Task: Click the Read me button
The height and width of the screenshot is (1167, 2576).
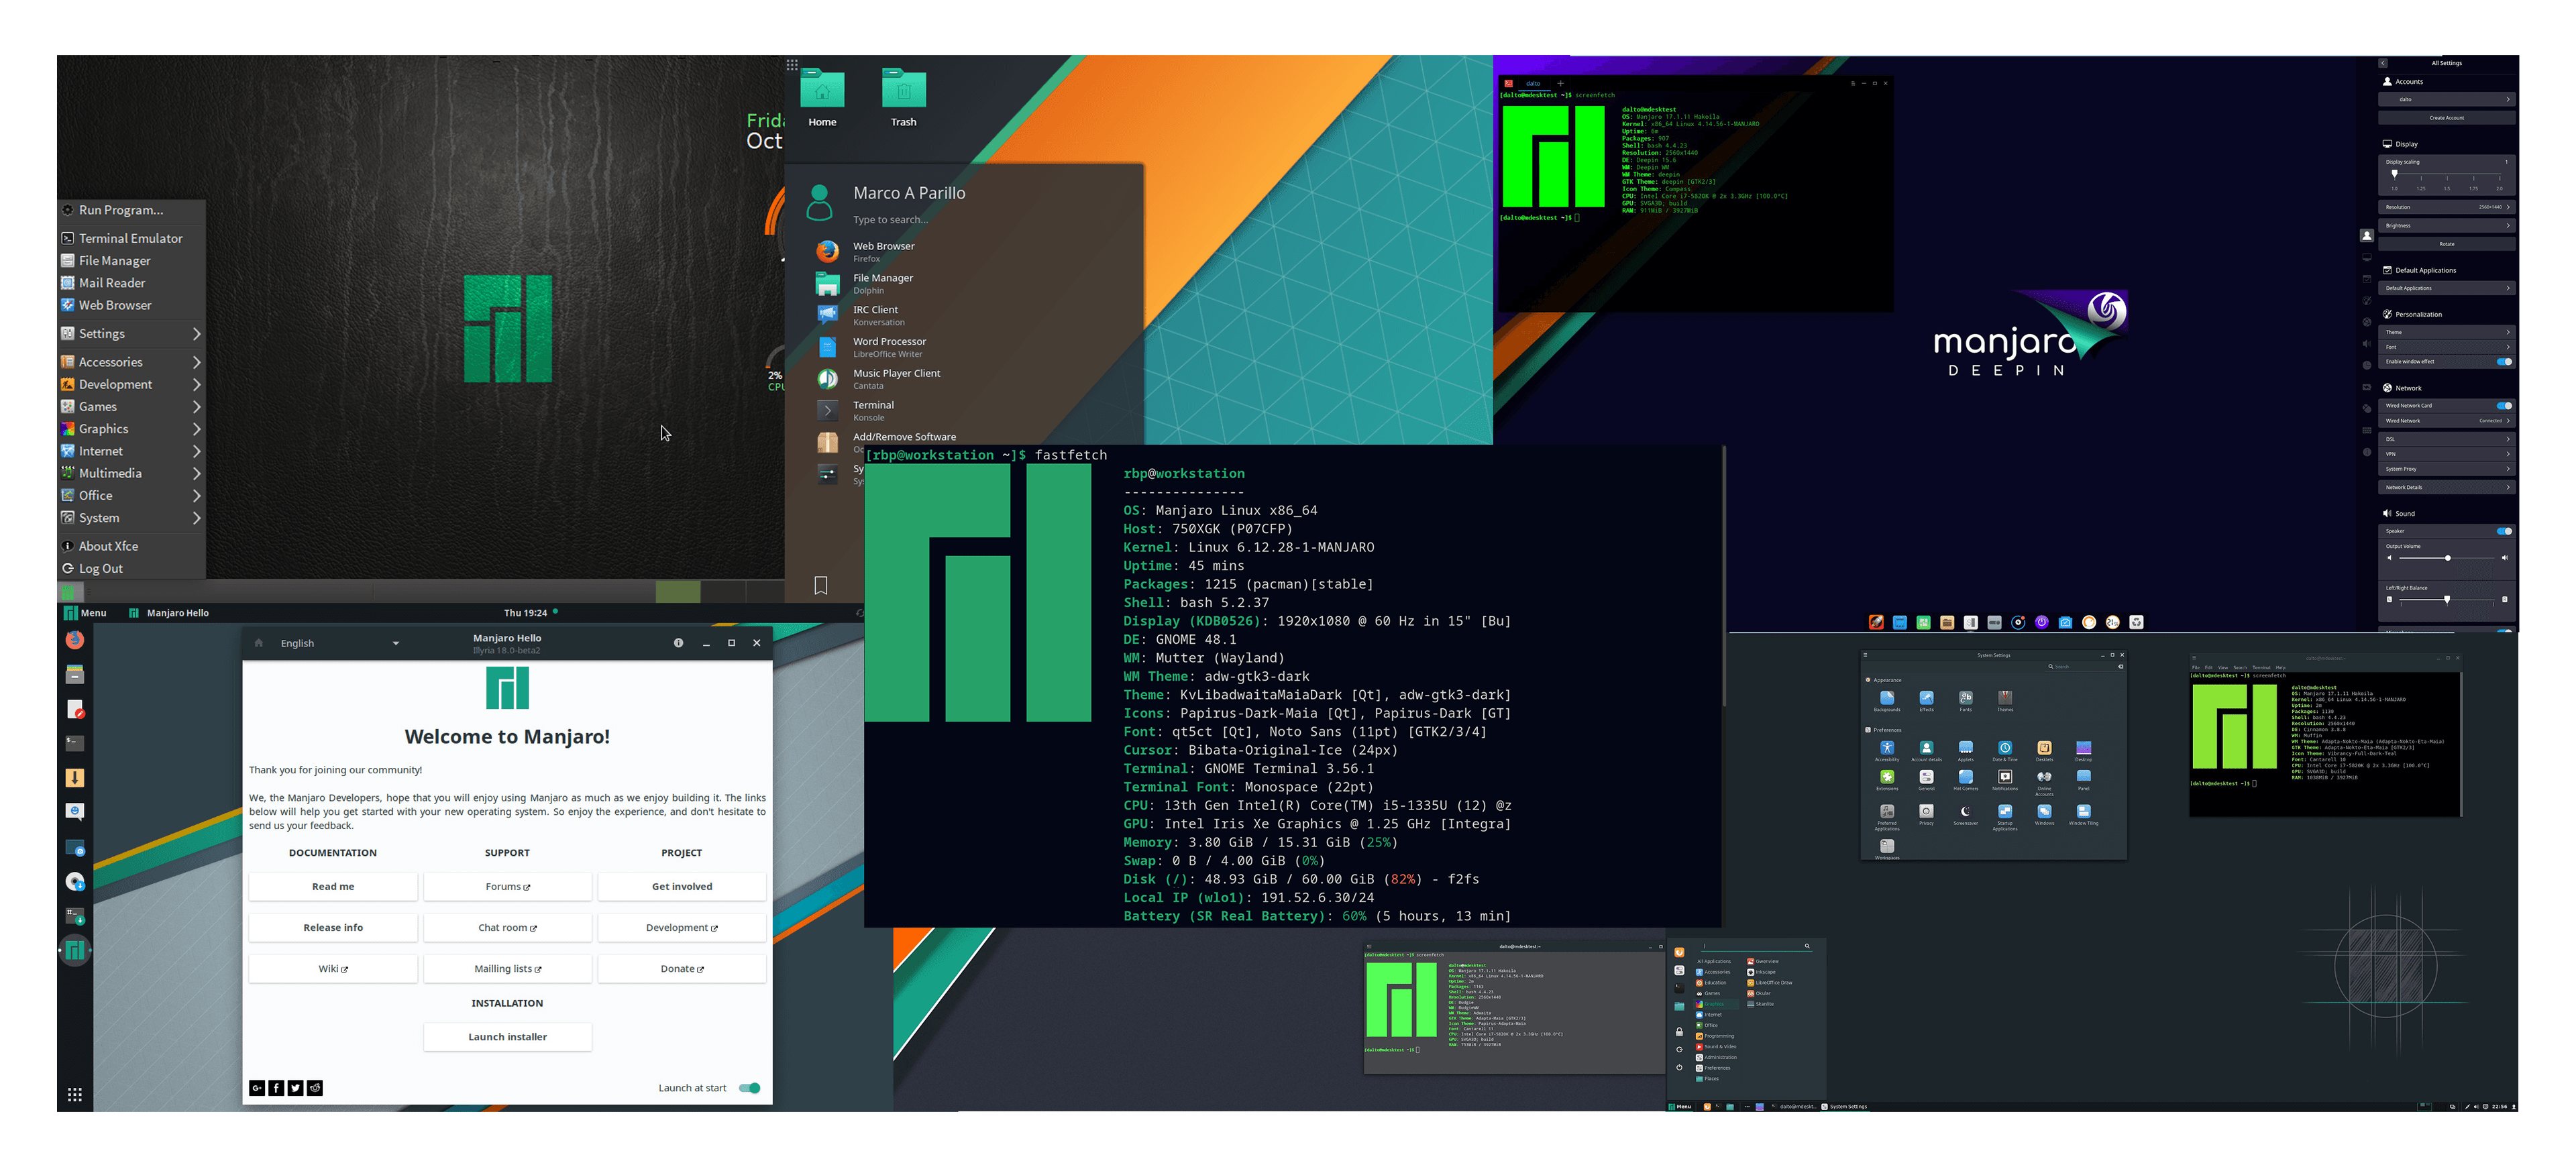Action: click(333, 887)
